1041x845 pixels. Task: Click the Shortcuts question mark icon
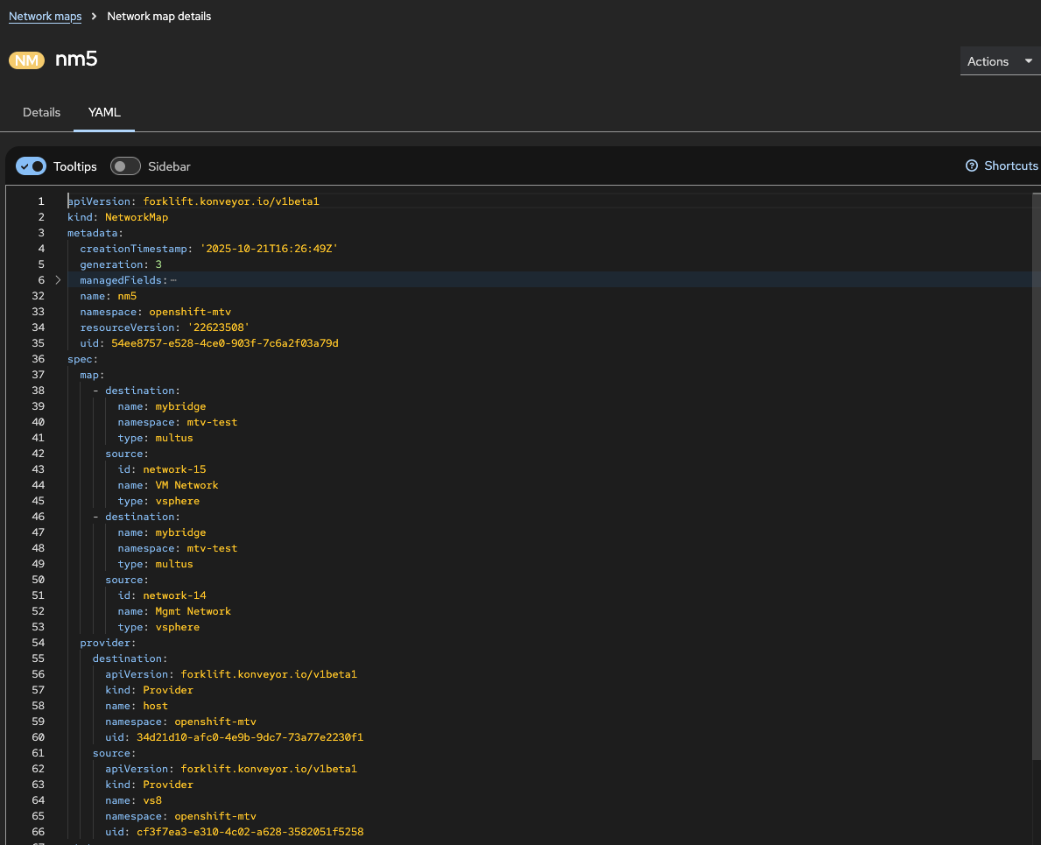[971, 166]
